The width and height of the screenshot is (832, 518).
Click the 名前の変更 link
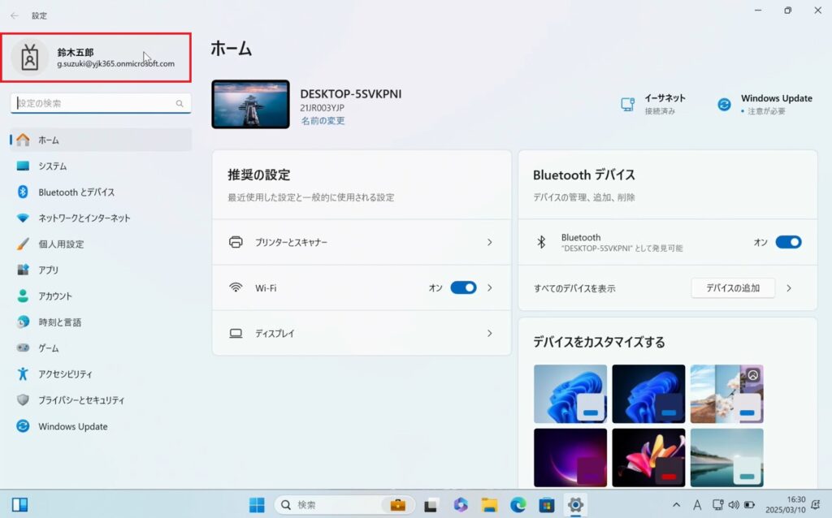tap(323, 121)
